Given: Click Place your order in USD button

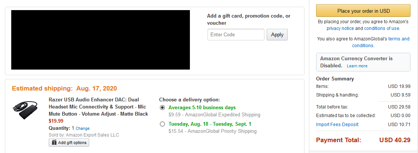Looking at the screenshot, I should tap(363, 11).
